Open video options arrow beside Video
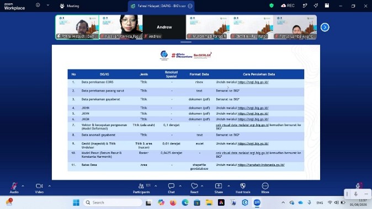The image size is (372, 209). [x=49, y=186]
